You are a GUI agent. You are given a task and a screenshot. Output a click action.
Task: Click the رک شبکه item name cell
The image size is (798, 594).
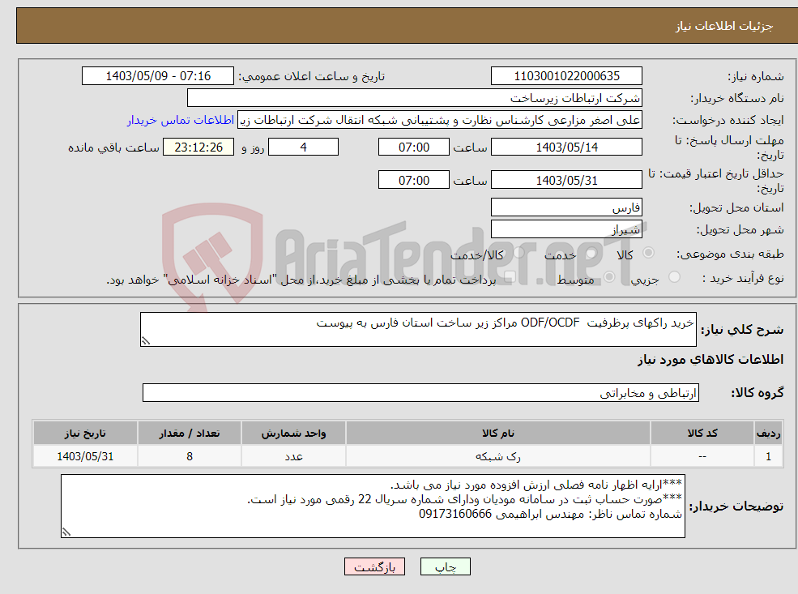pos(497,456)
